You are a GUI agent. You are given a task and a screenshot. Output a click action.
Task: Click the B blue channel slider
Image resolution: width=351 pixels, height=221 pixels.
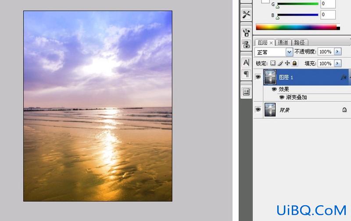[x=298, y=15]
